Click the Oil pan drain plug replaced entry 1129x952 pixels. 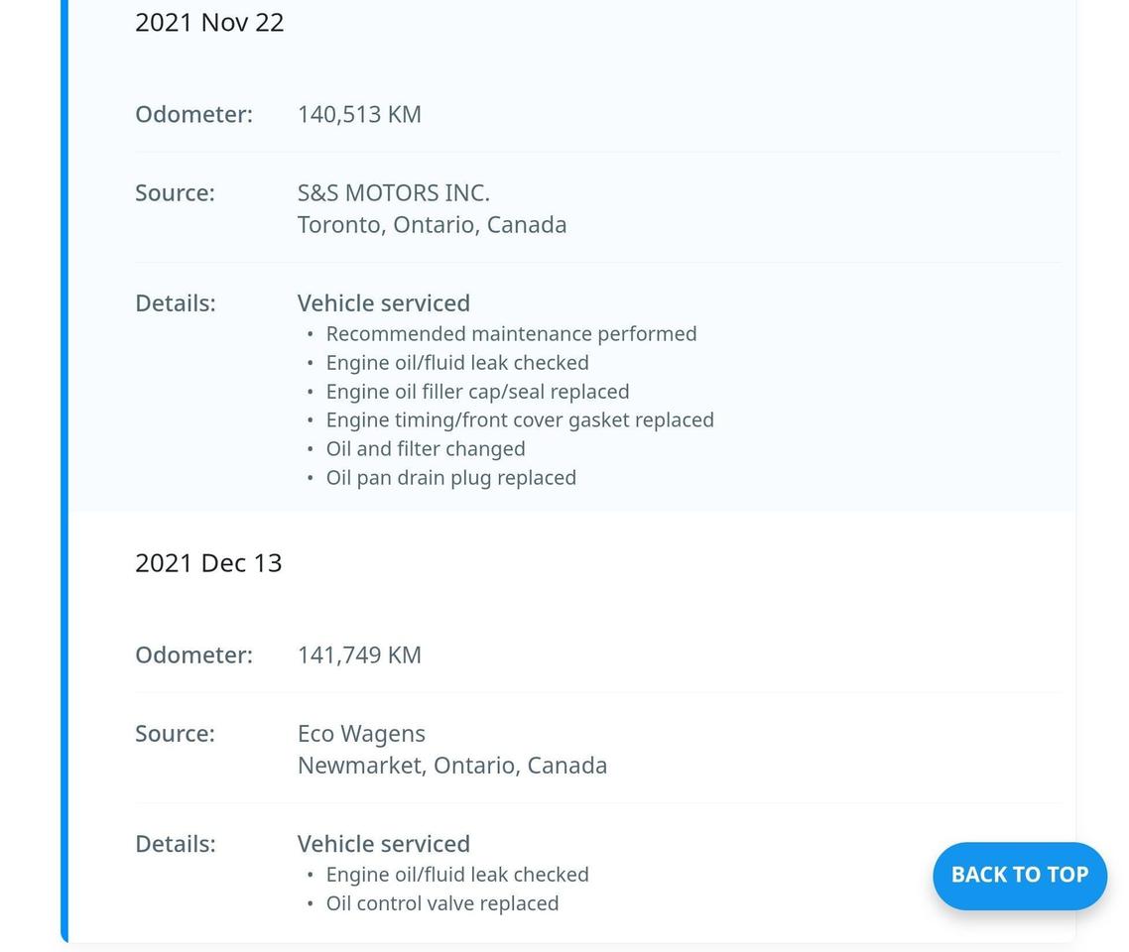pos(450,477)
